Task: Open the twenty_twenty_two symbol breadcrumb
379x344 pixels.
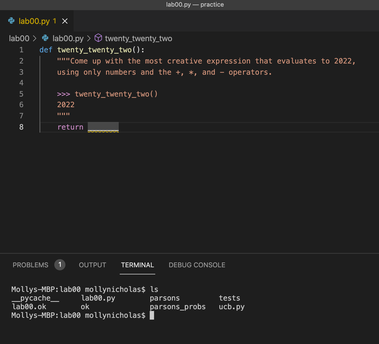Action: click(x=139, y=38)
